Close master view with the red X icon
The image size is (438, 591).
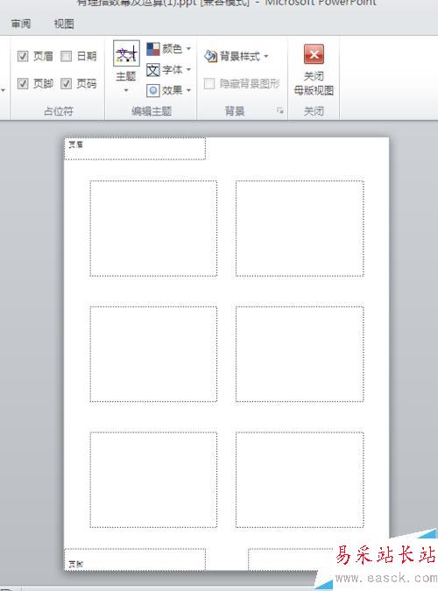(314, 54)
